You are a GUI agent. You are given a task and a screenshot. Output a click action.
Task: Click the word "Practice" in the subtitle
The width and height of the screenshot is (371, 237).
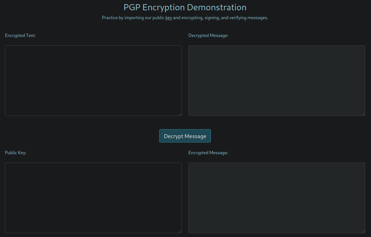pos(109,18)
